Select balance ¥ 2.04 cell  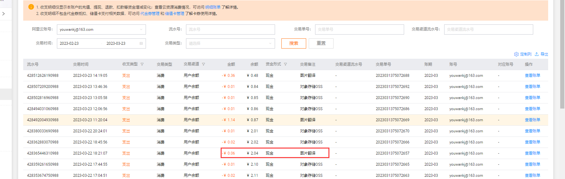(x=252, y=153)
